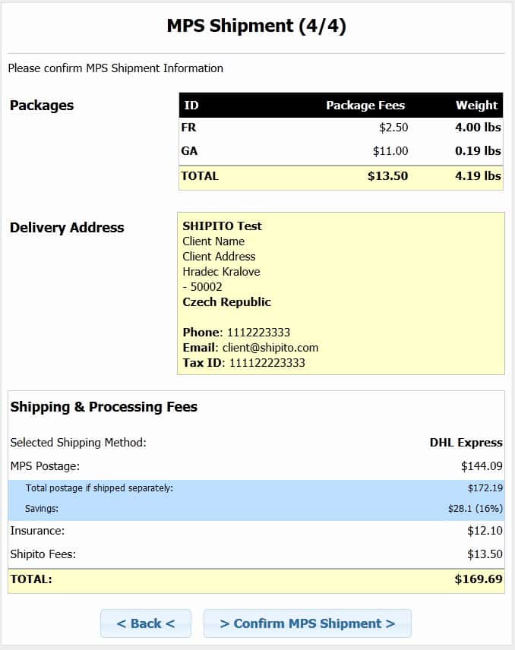Click the MPS Postage $144.09 amount
The image size is (515, 650).
point(482,465)
